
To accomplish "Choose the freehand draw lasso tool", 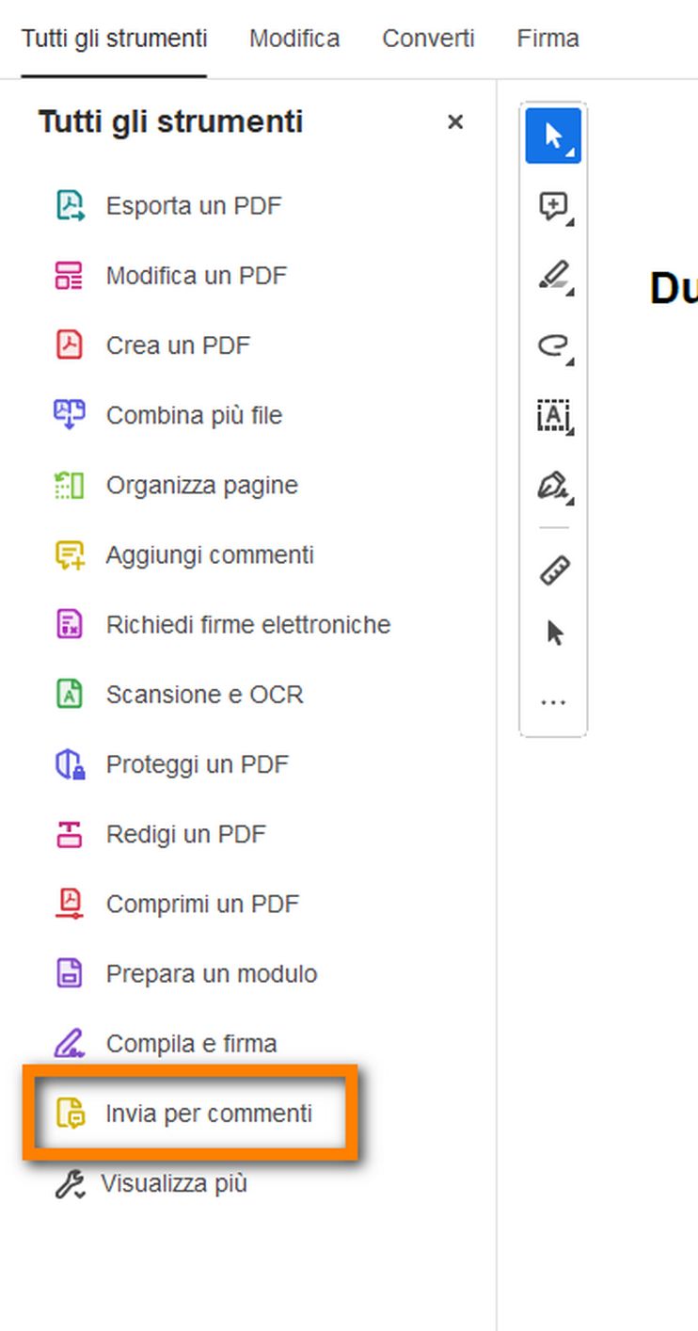I will pos(553,345).
